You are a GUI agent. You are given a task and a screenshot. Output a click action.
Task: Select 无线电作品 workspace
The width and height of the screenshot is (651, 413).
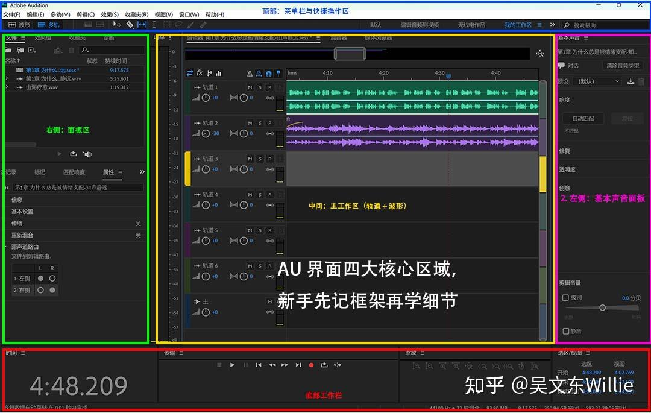pyautogui.click(x=471, y=25)
